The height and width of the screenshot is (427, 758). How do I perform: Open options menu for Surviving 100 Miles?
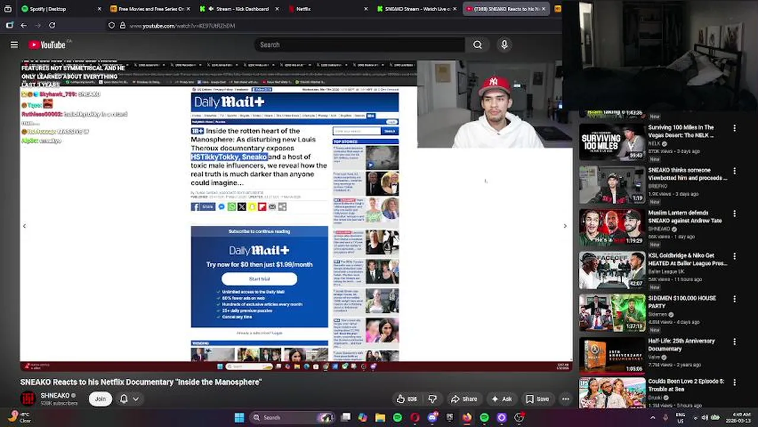[x=734, y=128]
